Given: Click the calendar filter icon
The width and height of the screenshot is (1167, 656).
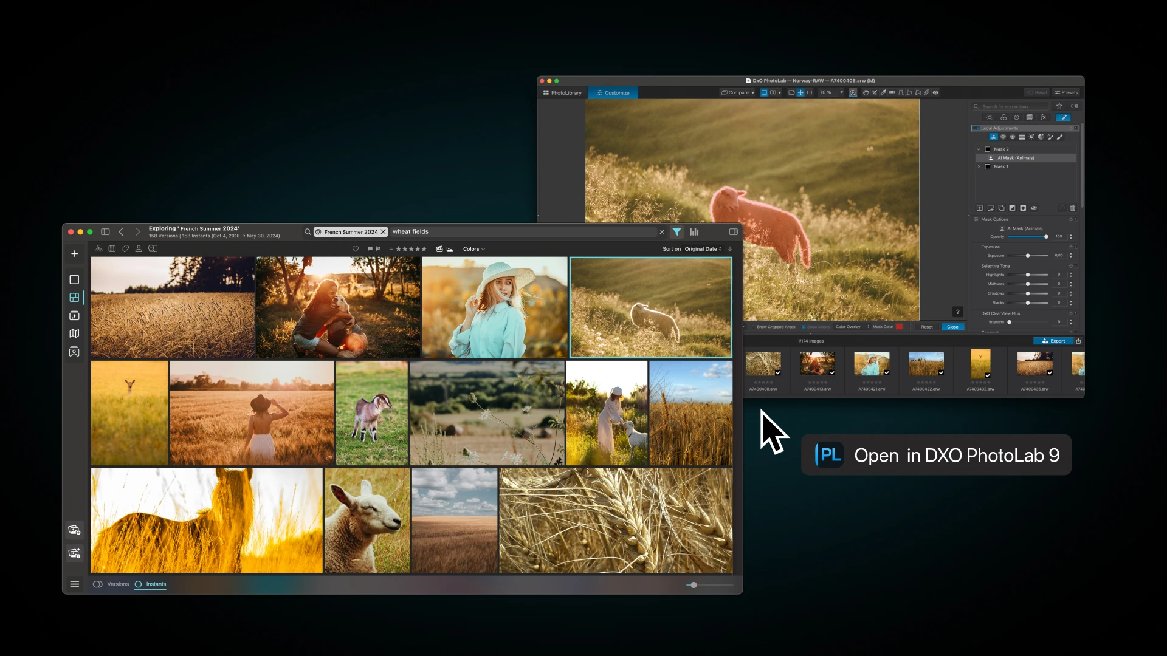Looking at the screenshot, I should [x=112, y=248].
